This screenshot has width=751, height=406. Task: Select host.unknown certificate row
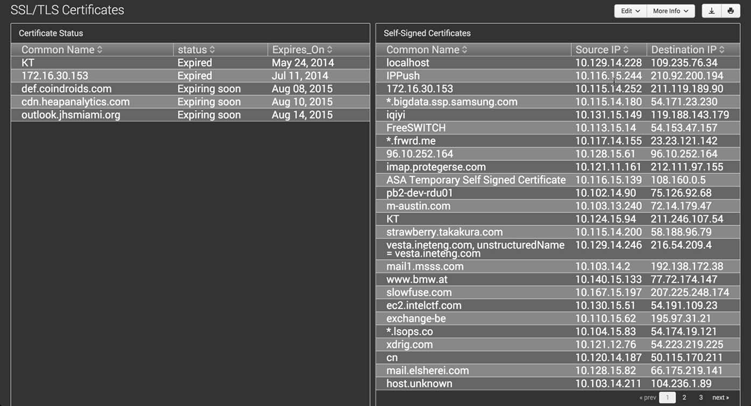(x=558, y=383)
